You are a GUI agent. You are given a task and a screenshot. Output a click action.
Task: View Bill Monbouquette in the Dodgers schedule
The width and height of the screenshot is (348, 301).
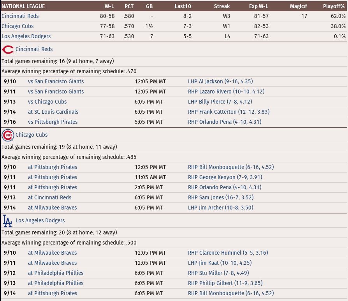(231, 293)
